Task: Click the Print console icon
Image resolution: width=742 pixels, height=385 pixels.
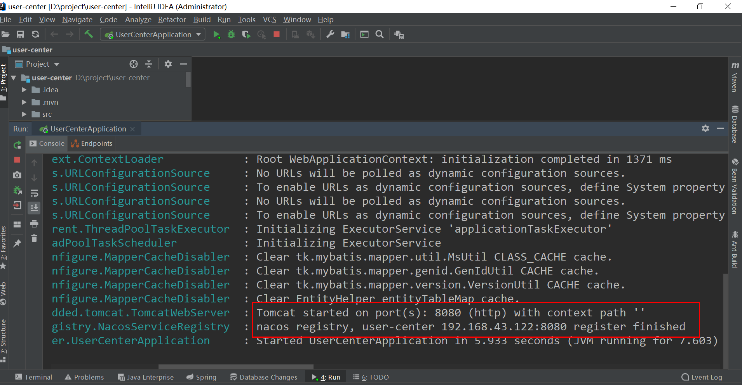Action: tap(34, 223)
